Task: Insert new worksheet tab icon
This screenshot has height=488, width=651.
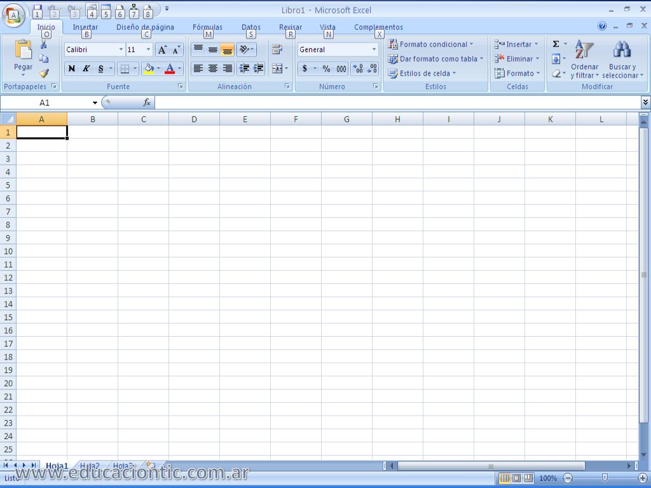Action: point(151,465)
